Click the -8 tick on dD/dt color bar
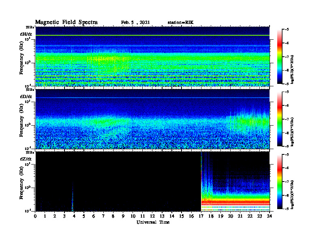Viewport: 321px width, 248px height. [x=287, y=133]
